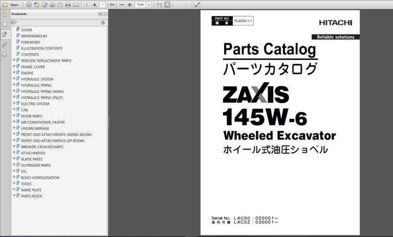Open the MEMORANDUM bookmark

pyautogui.click(x=34, y=36)
